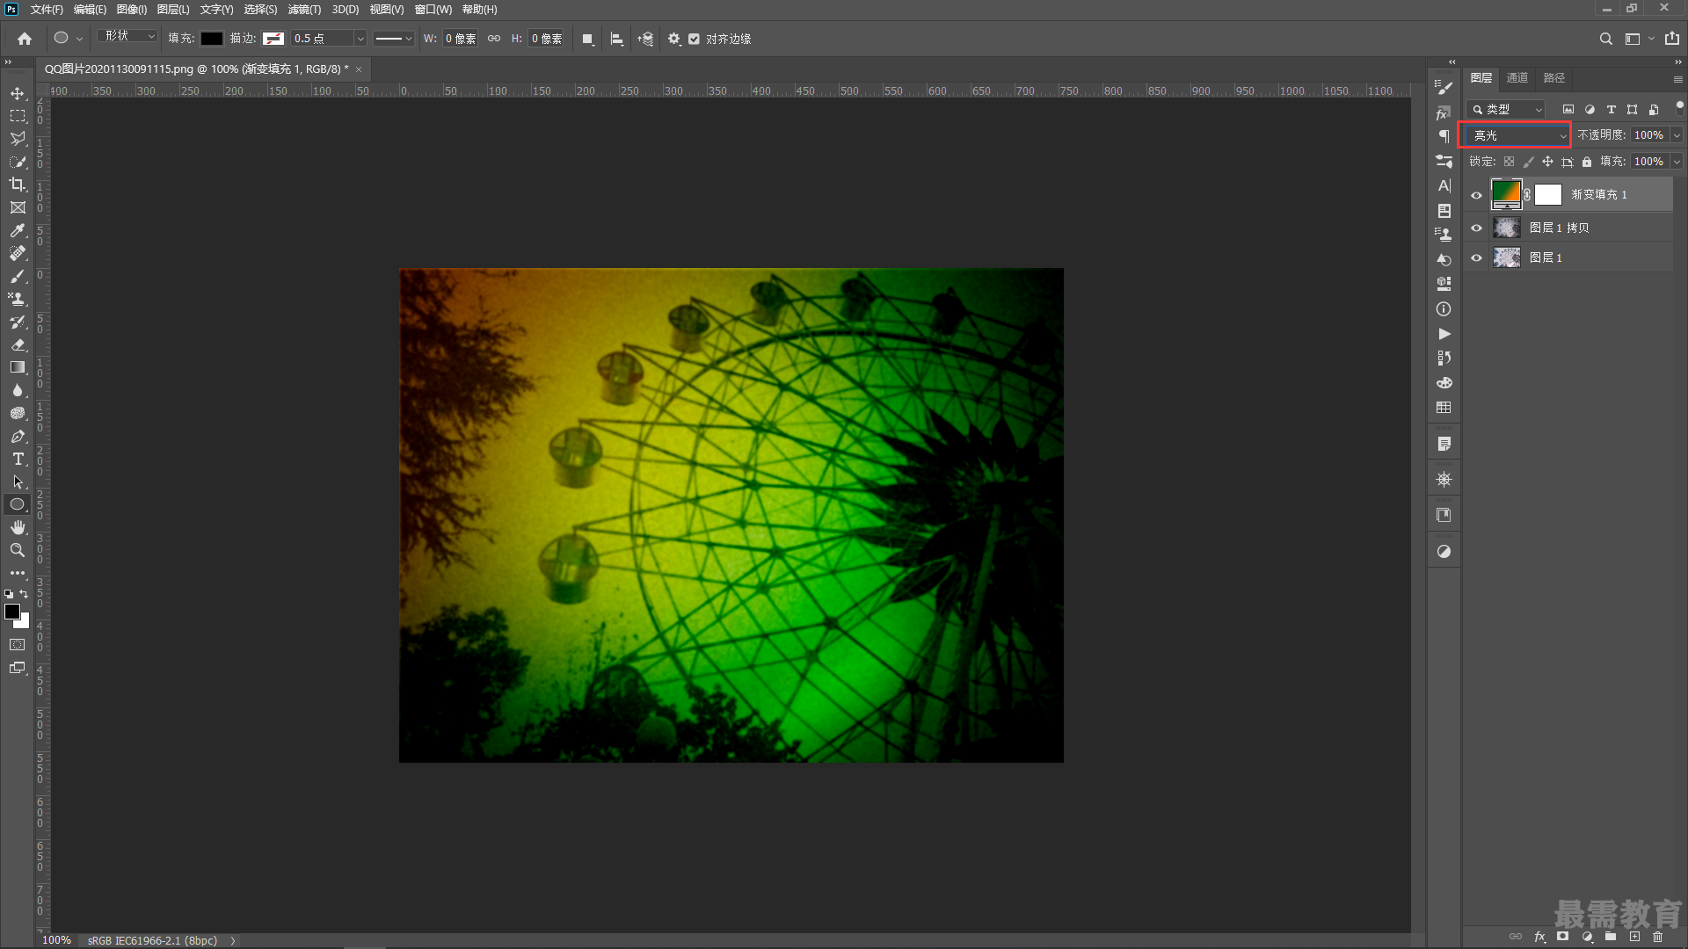The height and width of the screenshot is (949, 1688).
Task: Click the stroke color swatch
Action: click(x=273, y=39)
